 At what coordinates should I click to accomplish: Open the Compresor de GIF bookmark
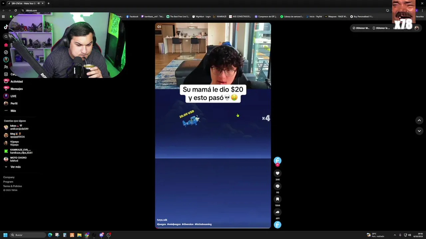click(x=266, y=16)
